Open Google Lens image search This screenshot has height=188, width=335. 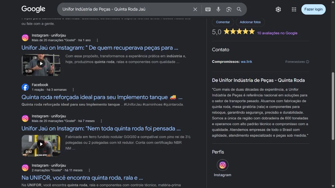pos(229,10)
